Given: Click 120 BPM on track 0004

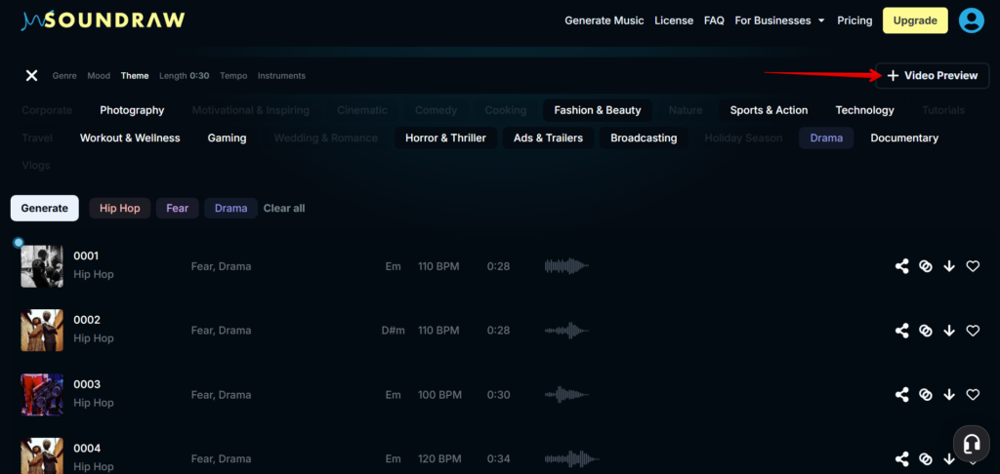Looking at the screenshot, I should point(439,458).
